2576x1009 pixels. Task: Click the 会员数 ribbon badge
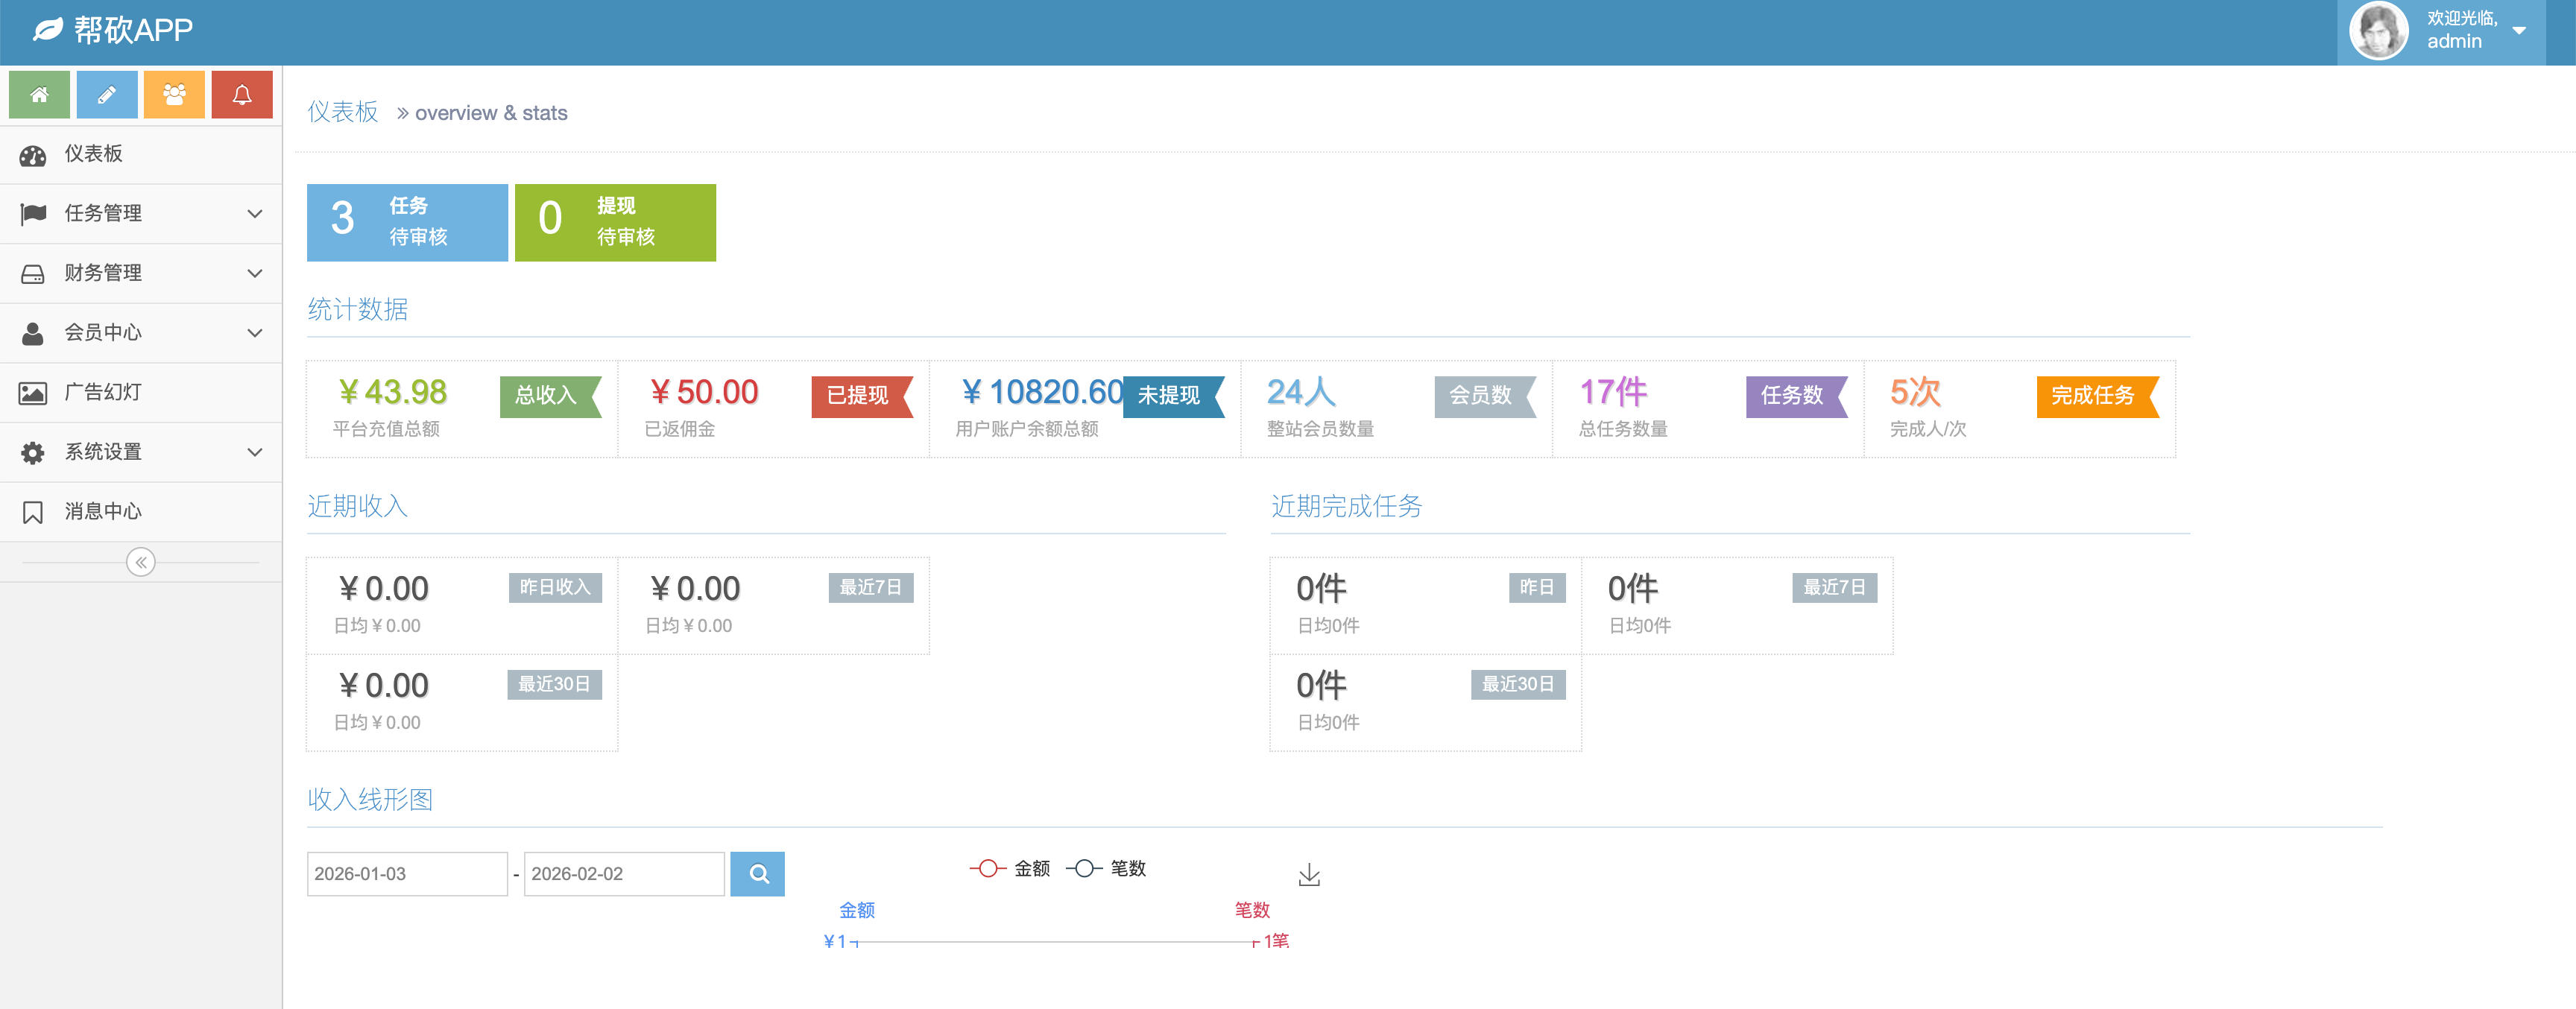click(x=1485, y=396)
